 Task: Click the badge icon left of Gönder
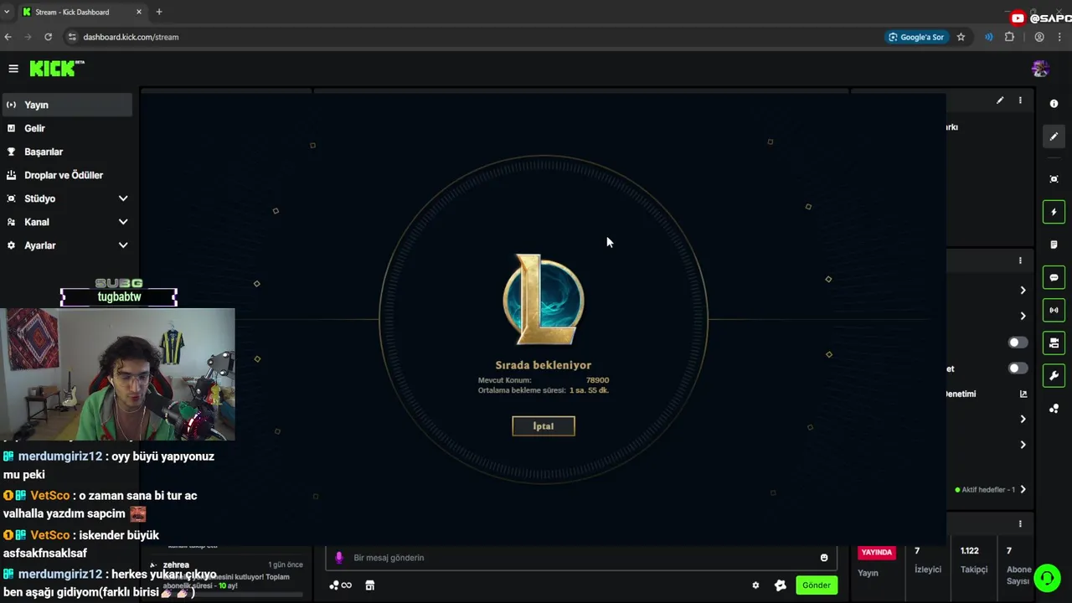click(x=781, y=585)
